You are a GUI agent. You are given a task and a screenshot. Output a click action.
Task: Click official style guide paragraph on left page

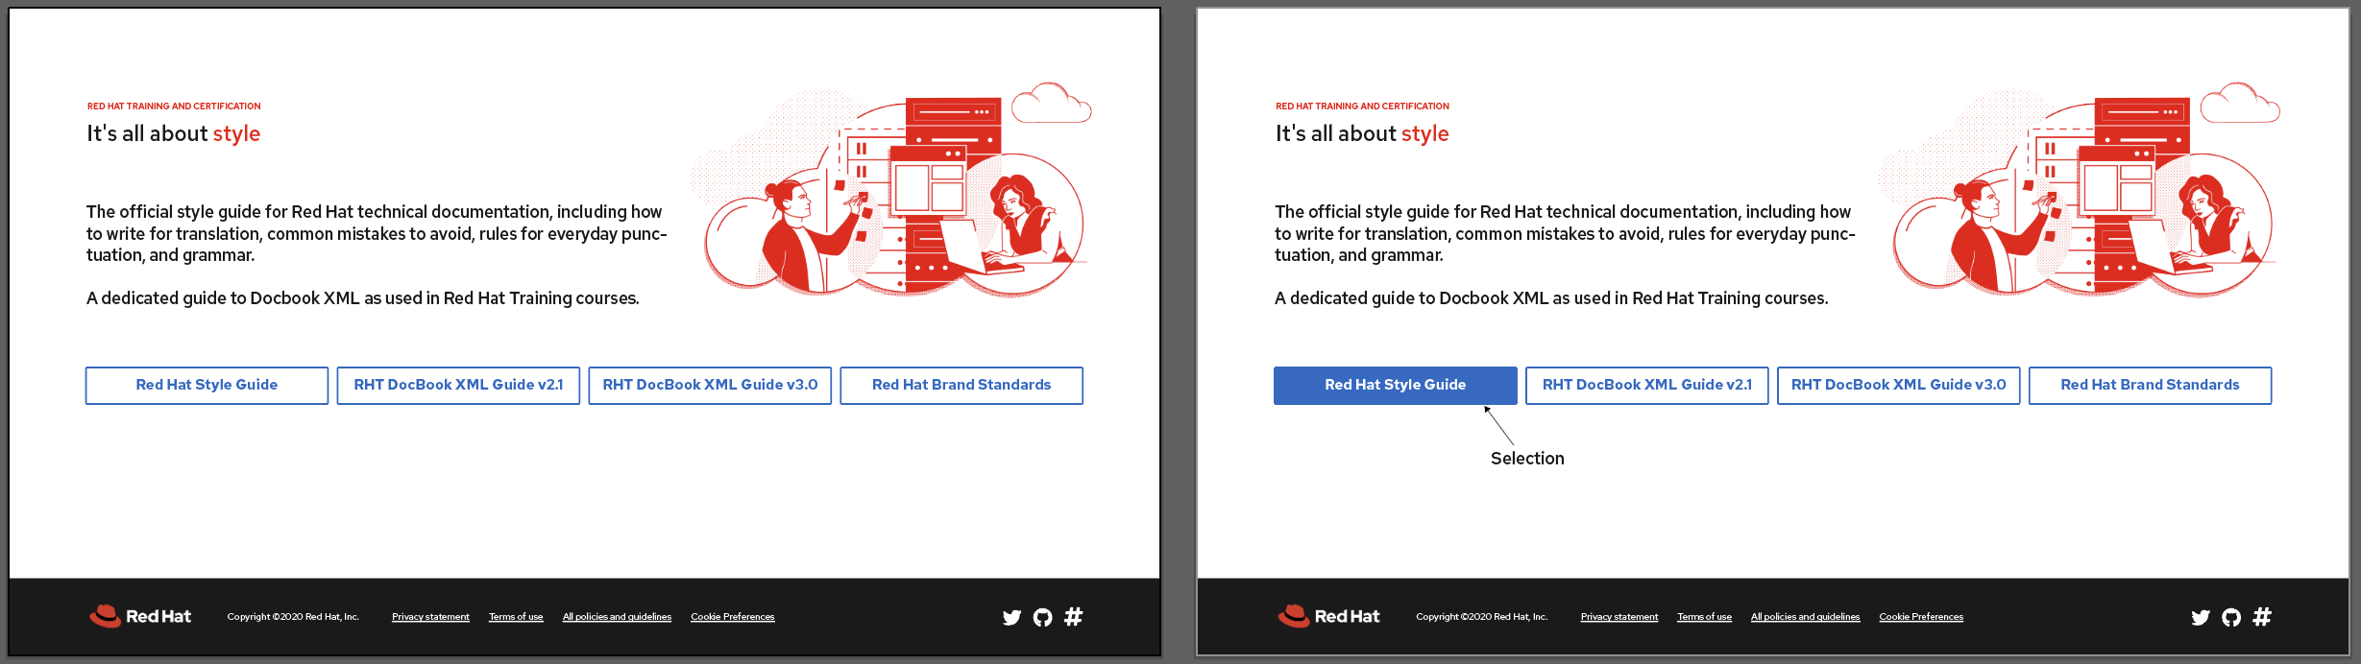pyautogui.click(x=377, y=233)
